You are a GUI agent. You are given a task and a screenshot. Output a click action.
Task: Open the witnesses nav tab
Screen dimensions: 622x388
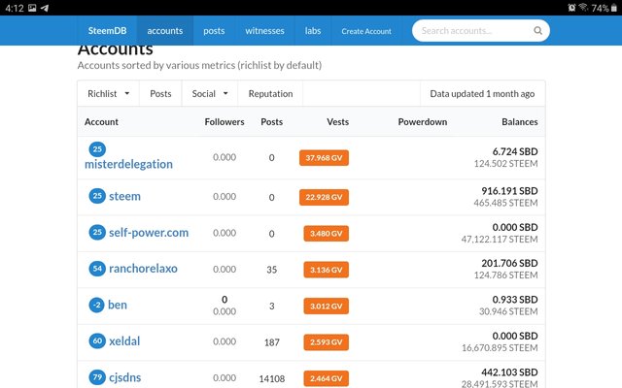pyautogui.click(x=264, y=31)
